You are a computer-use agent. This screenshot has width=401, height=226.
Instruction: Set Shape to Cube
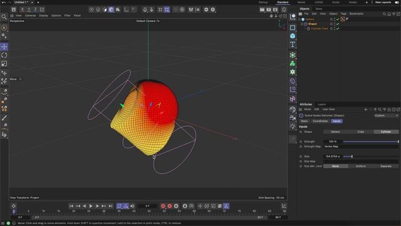[x=361, y=132]
